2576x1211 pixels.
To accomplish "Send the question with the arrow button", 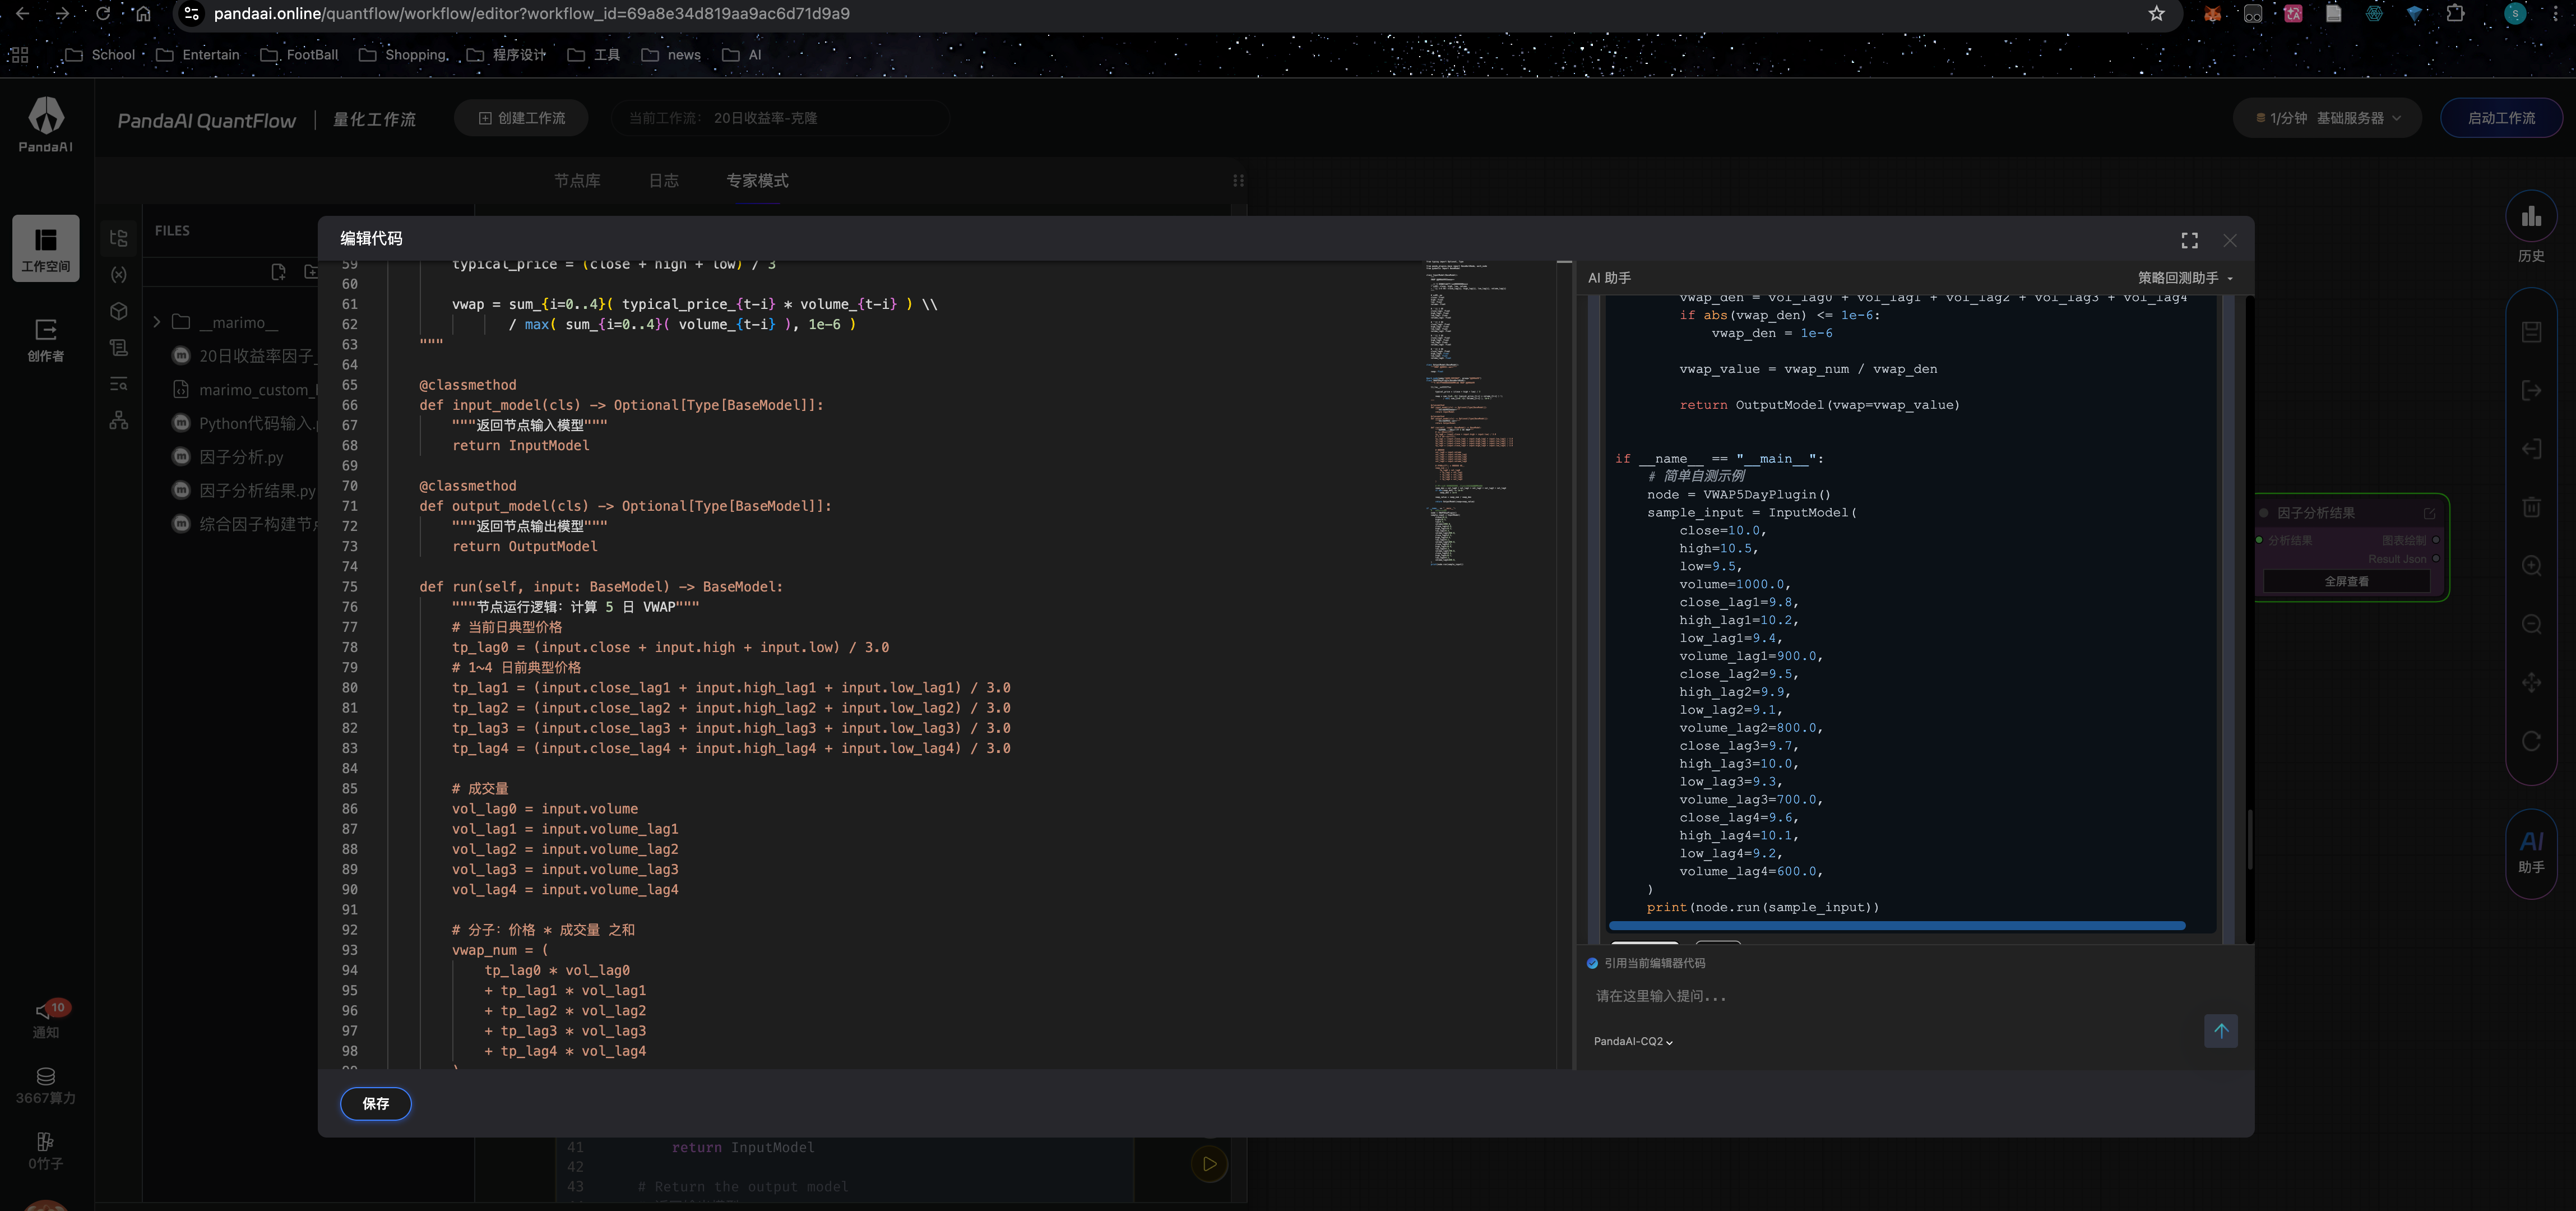I will click(x=2220, y=1031).
